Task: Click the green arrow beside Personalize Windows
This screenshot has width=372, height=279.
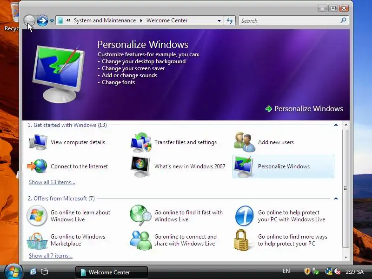Action: coord(269,109)
